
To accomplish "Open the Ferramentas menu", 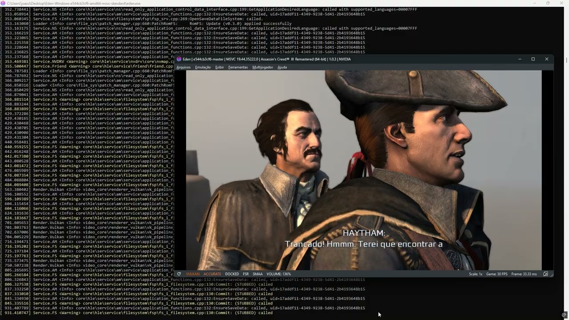I will [238, 67].
